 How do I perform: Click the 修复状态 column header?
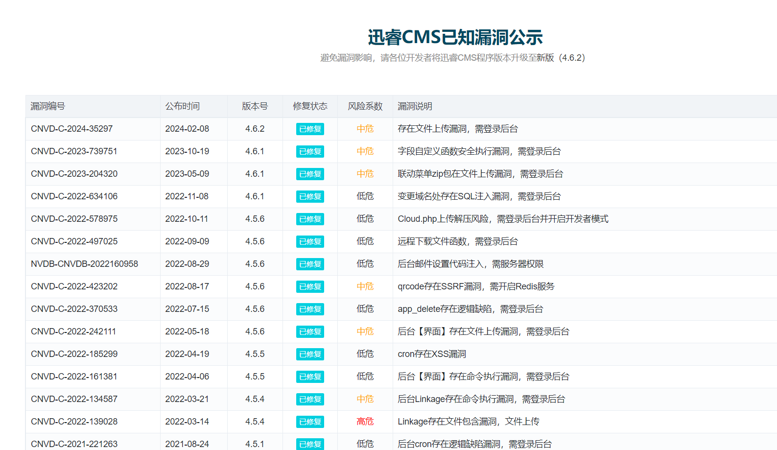click(x=310, y=106)
